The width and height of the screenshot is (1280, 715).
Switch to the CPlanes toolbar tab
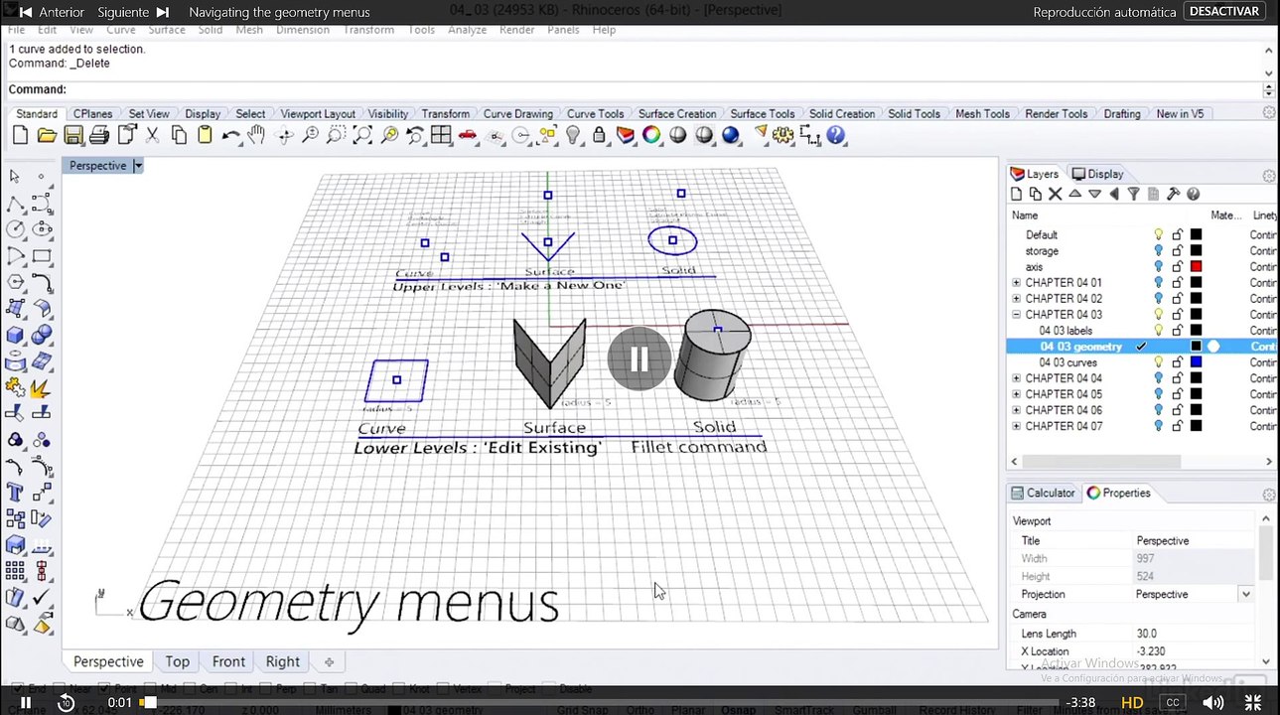92,114
